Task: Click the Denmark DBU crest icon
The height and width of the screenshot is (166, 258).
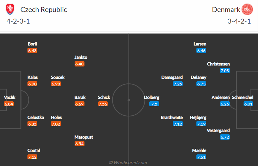Action: tap(247, 9)
